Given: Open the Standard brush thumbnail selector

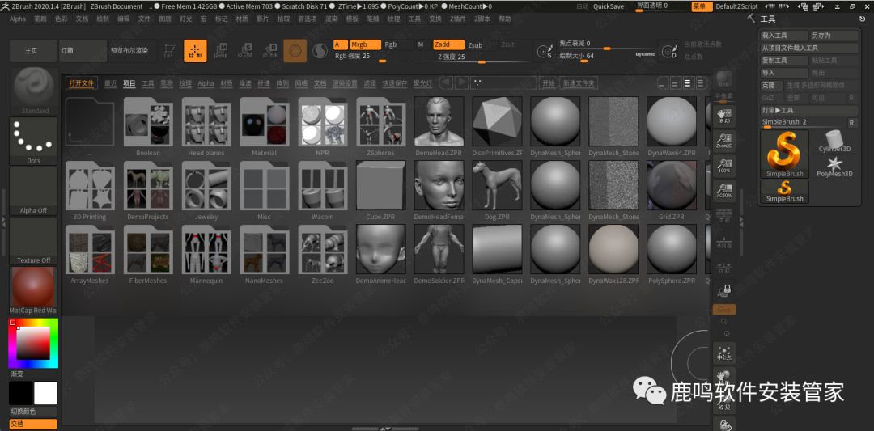Looking at the screenshot, I should click(x=35, y=91).
